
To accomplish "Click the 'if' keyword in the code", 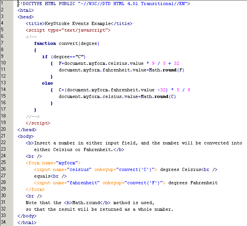I will [x=45, y=57].
